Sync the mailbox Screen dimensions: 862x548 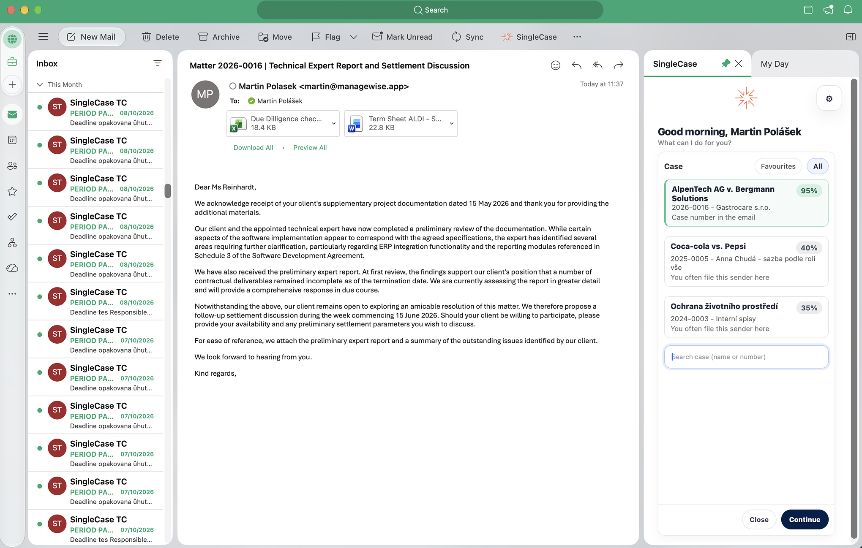pos(467,37)
